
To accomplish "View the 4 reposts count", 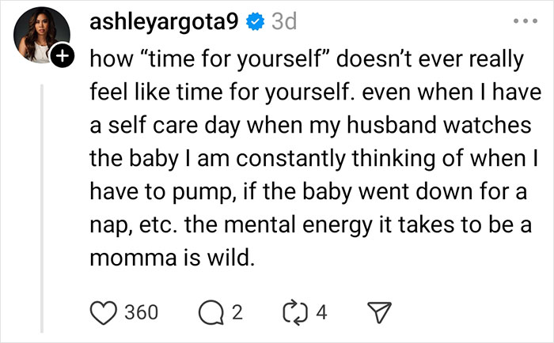I will coord(321,312).
